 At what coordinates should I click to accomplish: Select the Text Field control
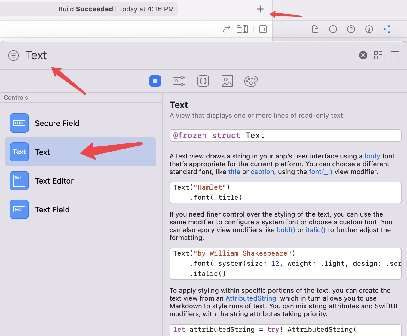coord(81,209)
